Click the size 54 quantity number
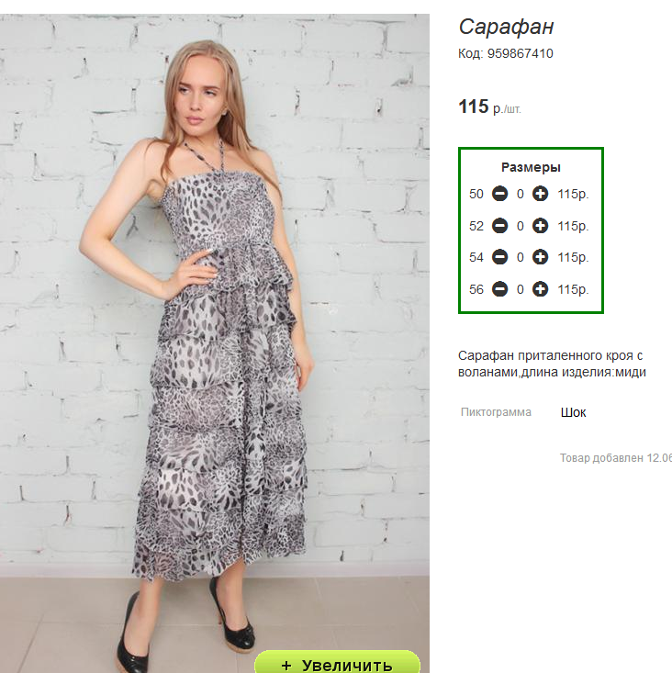Image resolution: width=672 pixels, height=673 pixels. pos(520,258)
